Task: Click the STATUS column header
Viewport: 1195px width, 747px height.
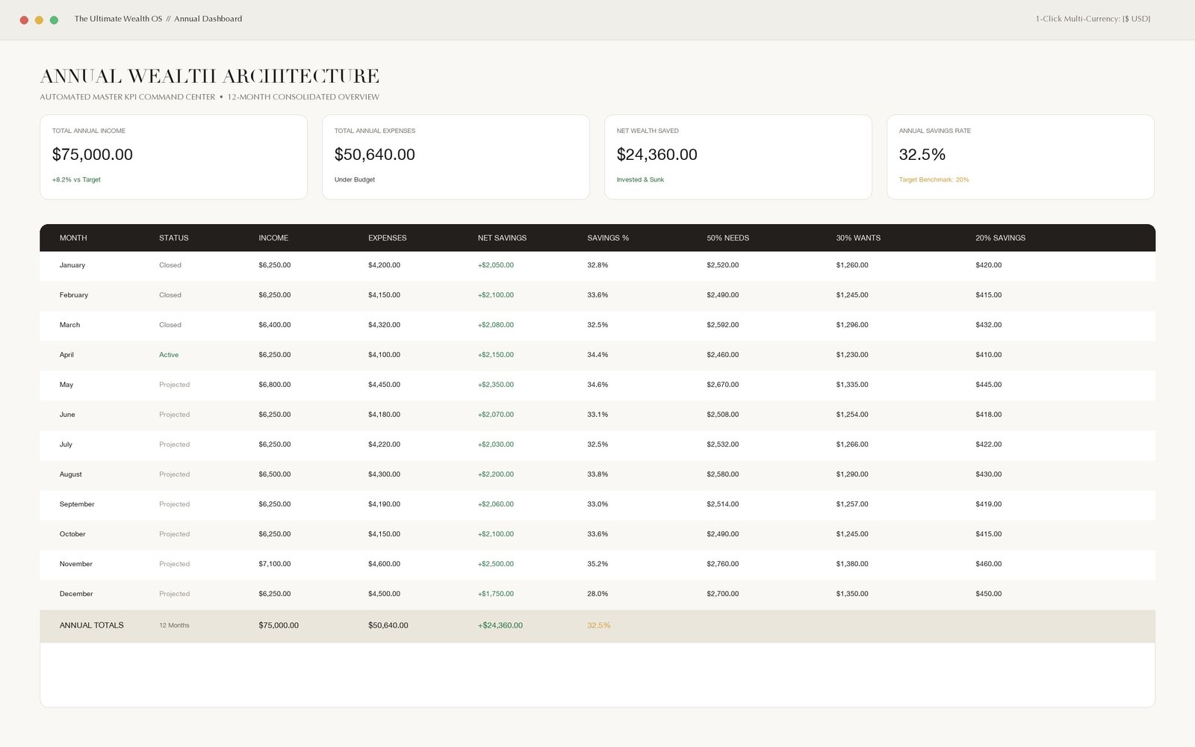Action: 174,238
